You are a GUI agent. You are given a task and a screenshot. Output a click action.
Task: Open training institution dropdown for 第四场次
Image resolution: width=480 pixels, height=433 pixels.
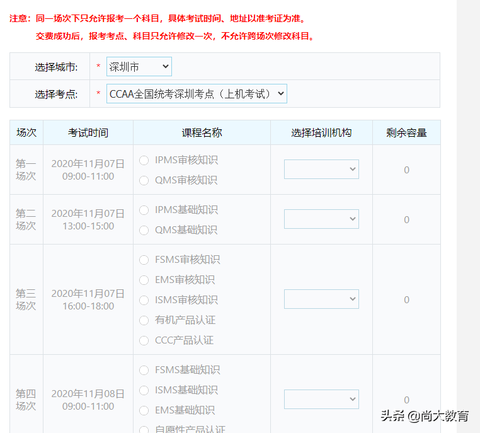321,399
